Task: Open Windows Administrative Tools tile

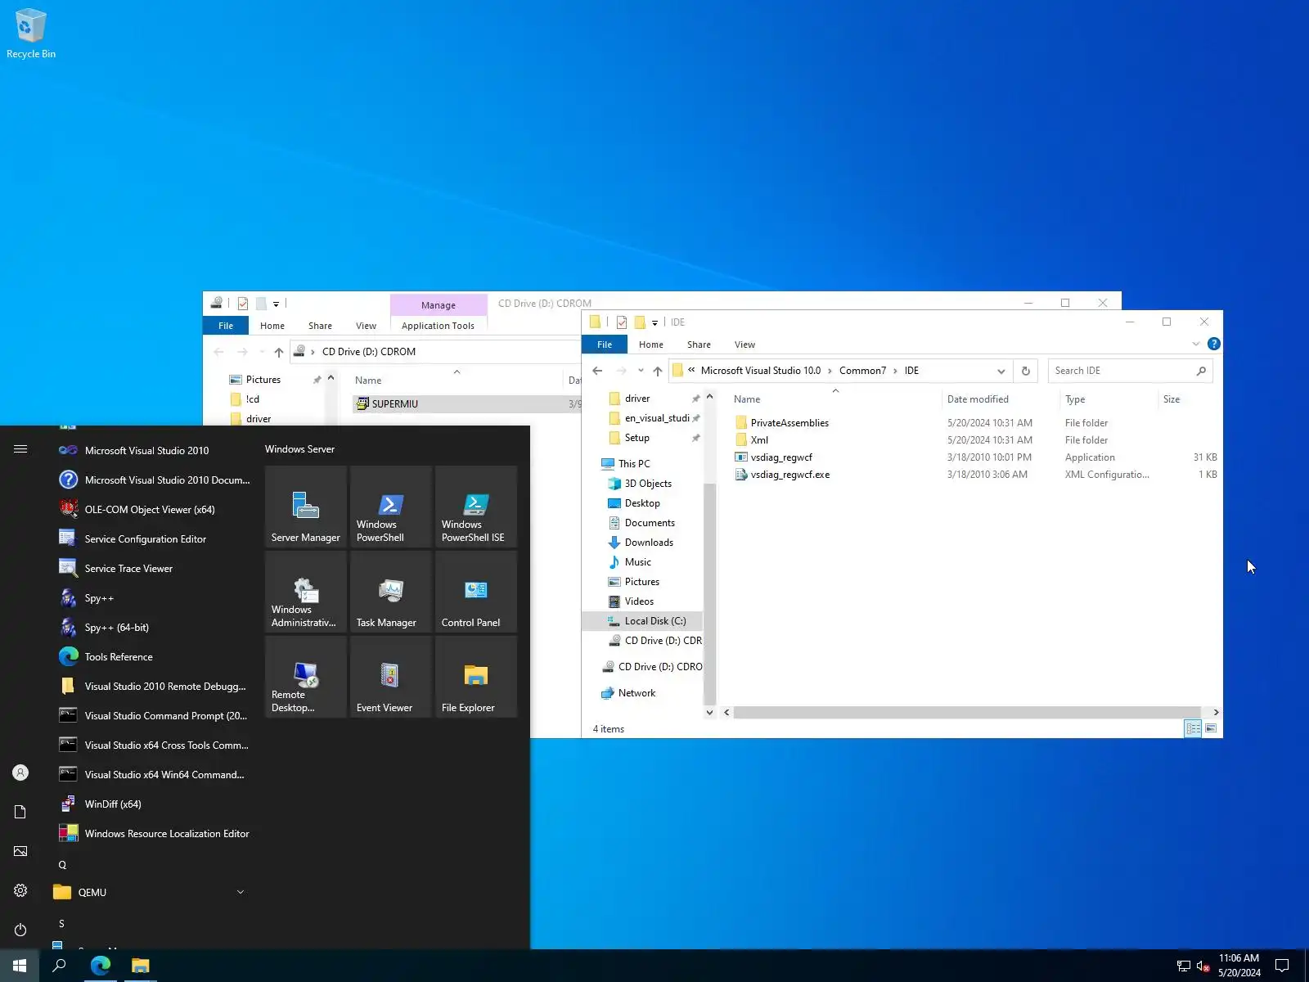Action: click(x=306, y=592)
